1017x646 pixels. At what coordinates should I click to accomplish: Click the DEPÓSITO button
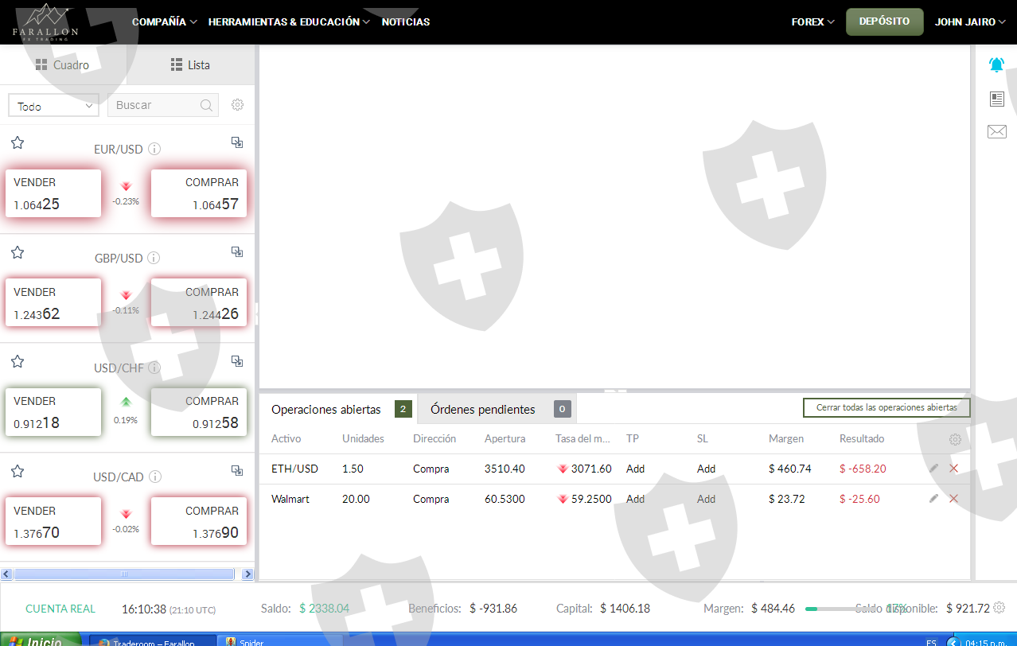884,21
